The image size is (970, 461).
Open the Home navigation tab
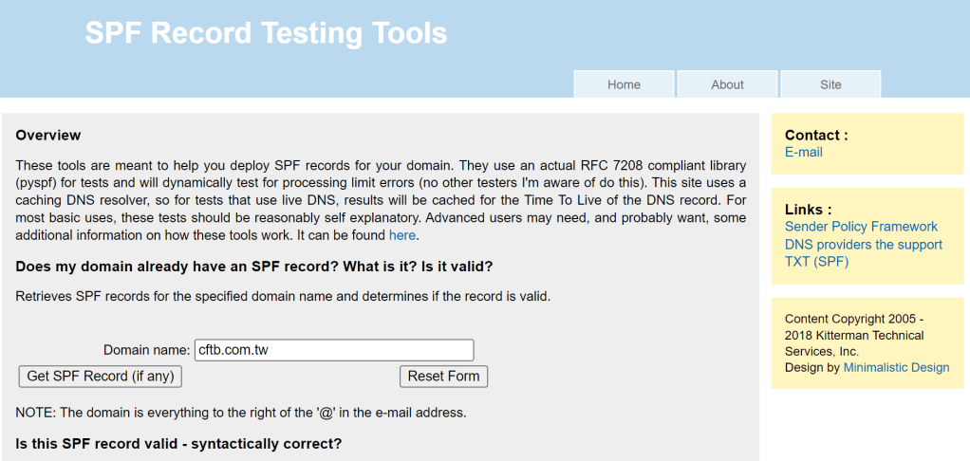pos(624,84)
